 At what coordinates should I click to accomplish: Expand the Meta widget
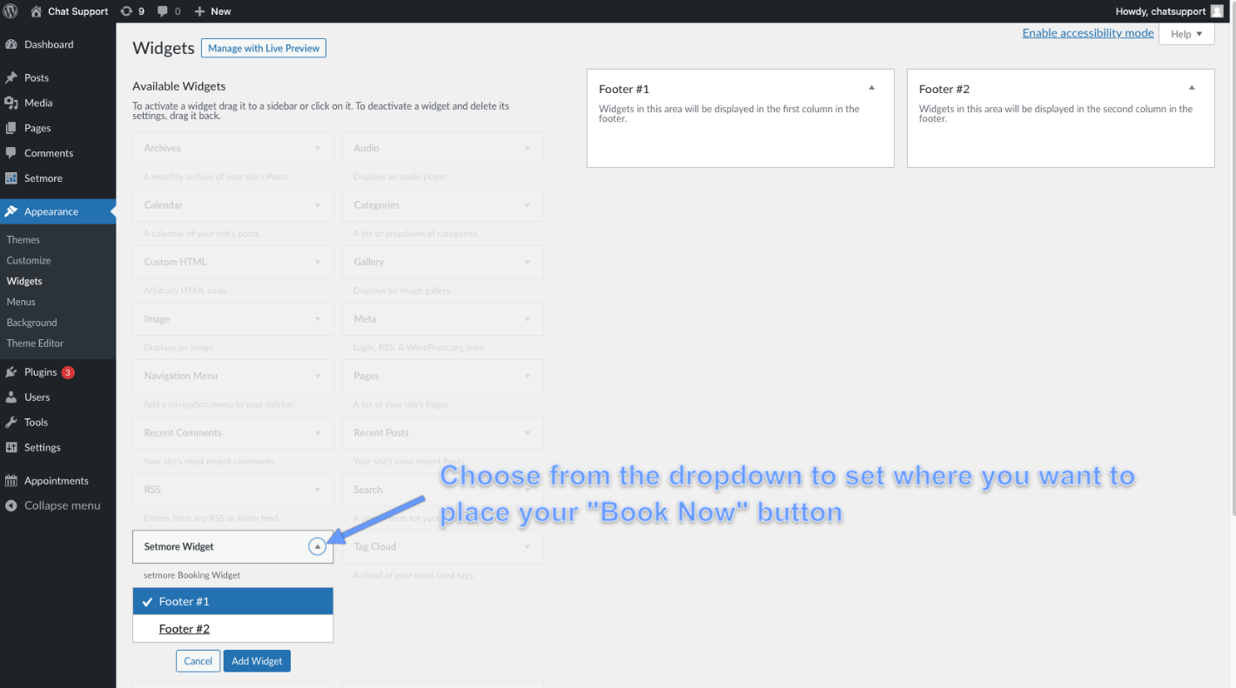click(527, 319)
